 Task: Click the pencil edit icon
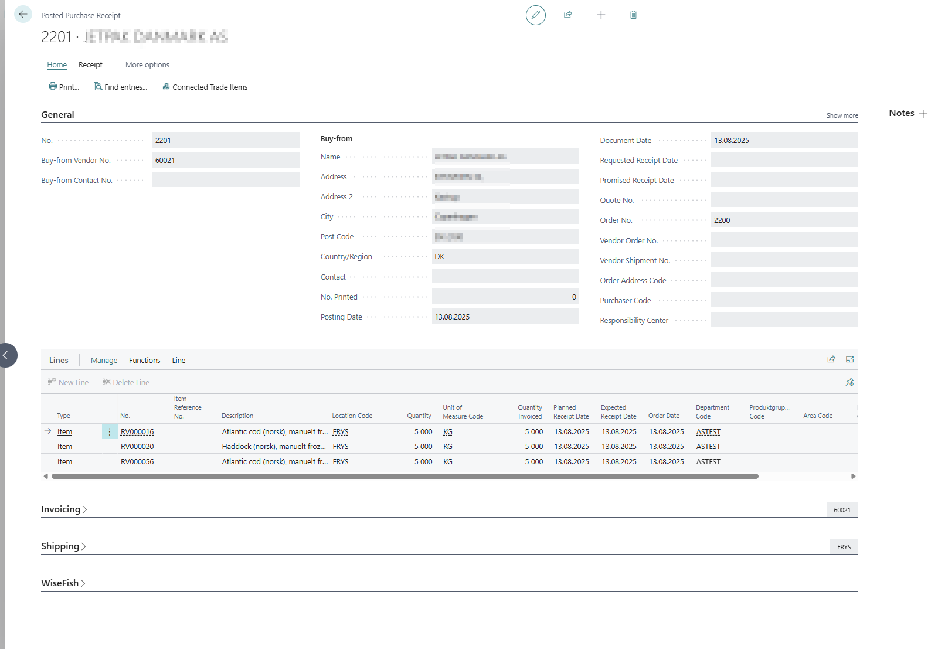(535, 15)
